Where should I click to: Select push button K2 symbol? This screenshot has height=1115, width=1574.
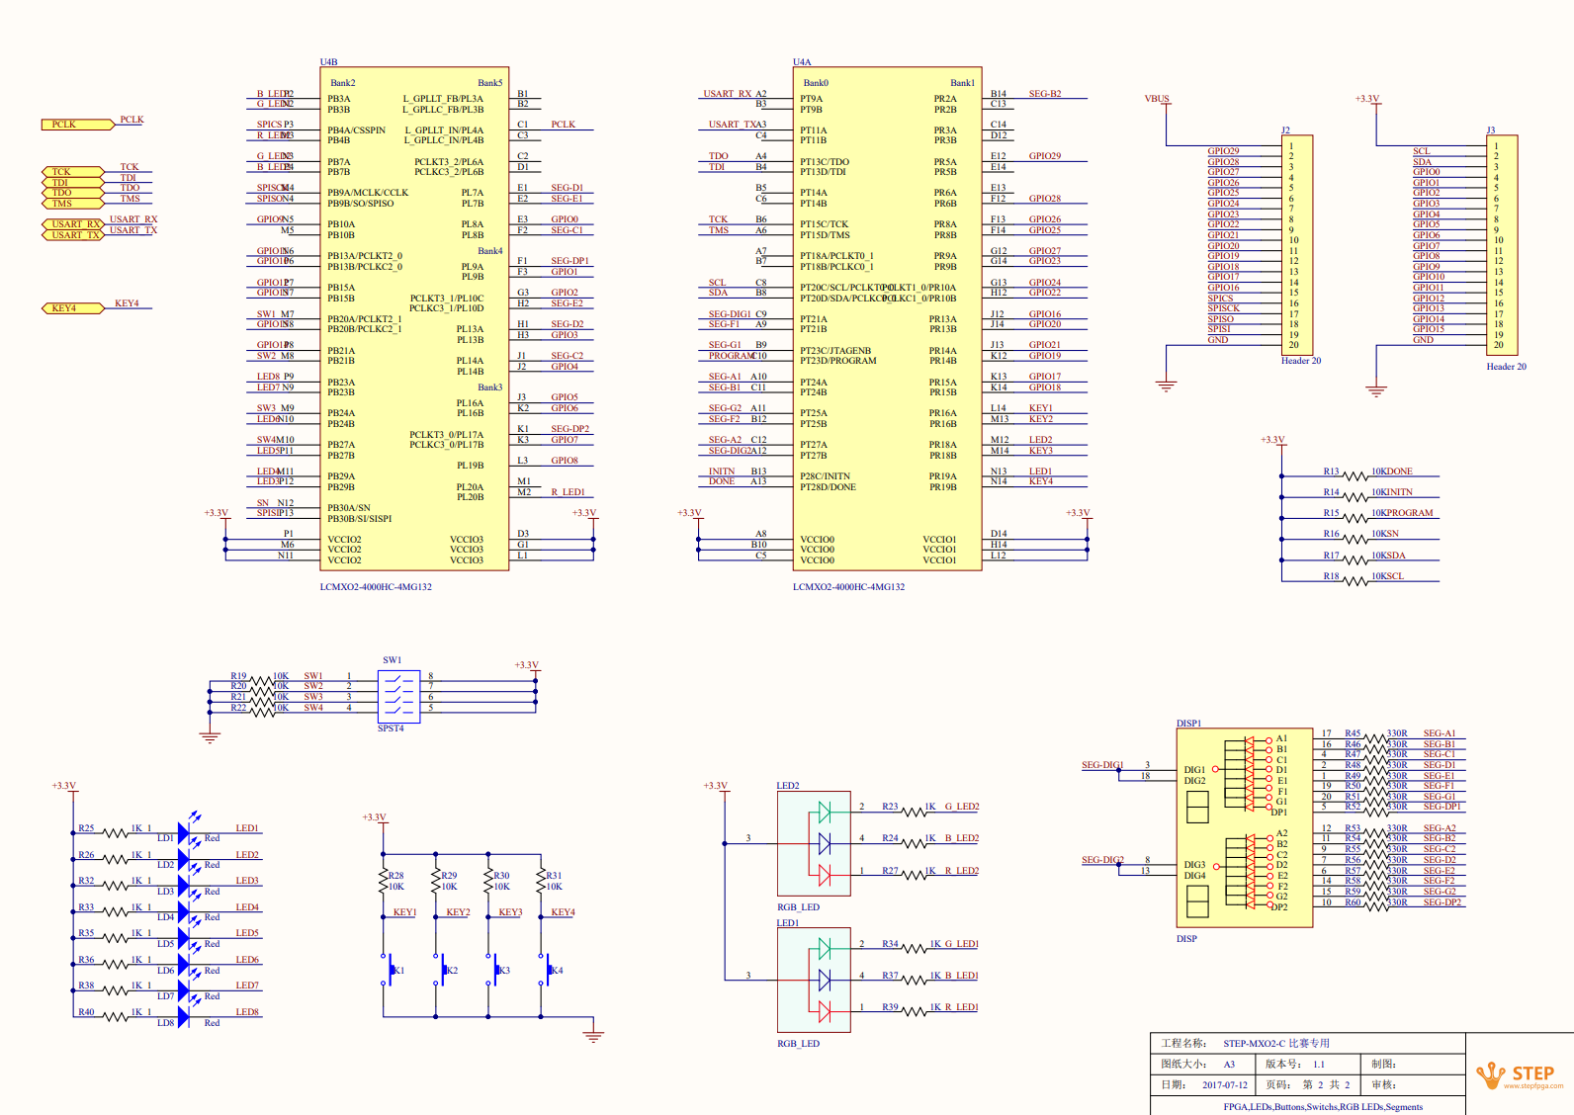440,970
